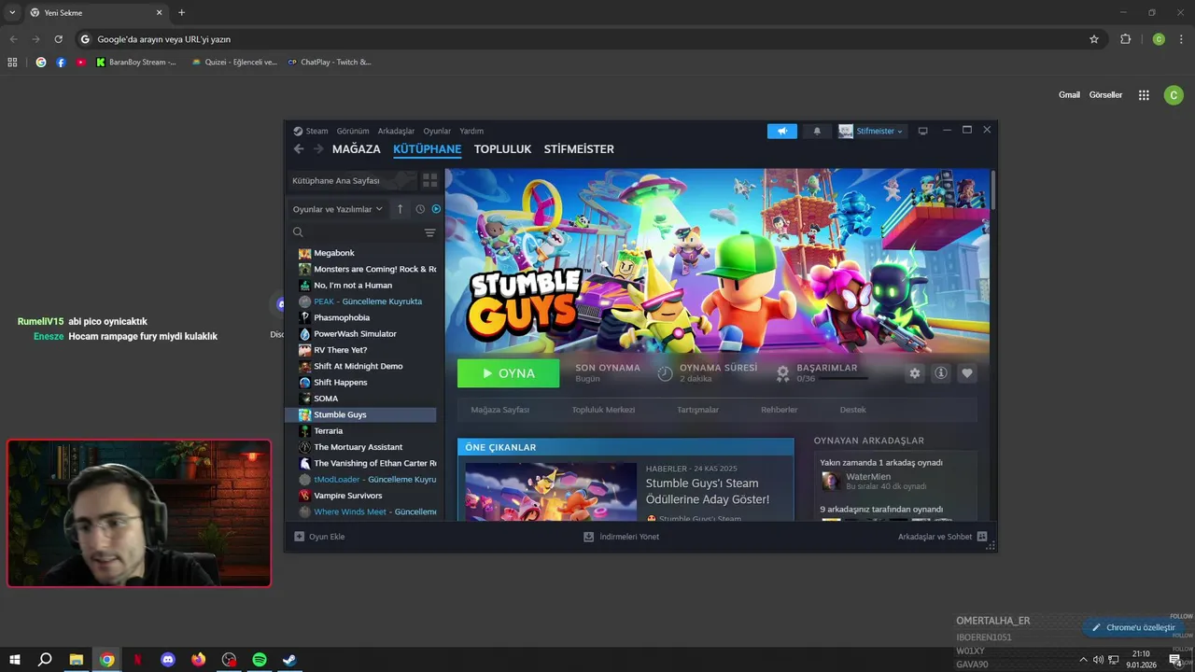This screenshot has width=1195, height=672.
Task: Open the YouTube bookmark icon
Action: (x=81, y=63)
